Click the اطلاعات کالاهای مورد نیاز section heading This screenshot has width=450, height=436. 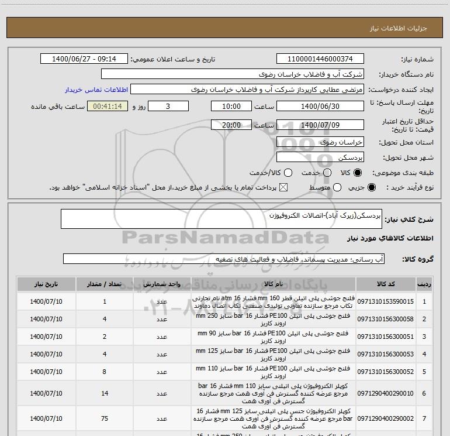click(390, 238)
